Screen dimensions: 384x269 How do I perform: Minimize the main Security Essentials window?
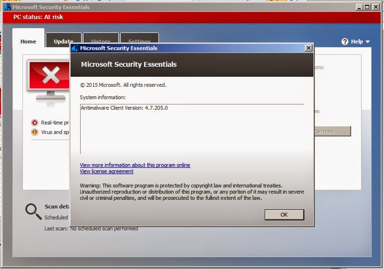[359, 7]
